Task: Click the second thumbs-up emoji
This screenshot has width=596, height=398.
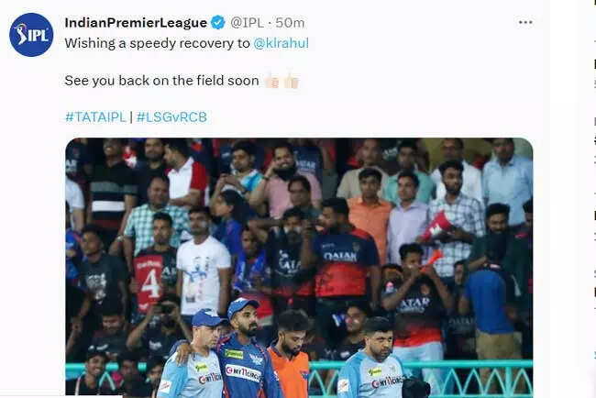Action: 292,81
